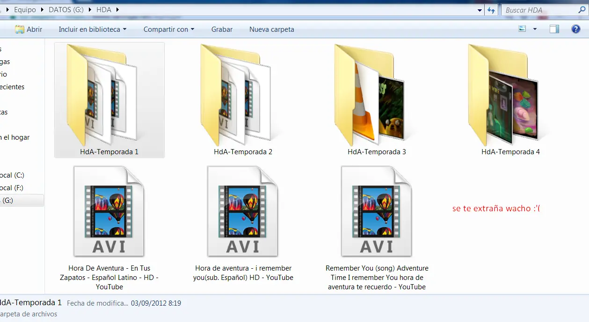Expand the arrow after Equipo in breadcrumb
This screenshot has width=589, height=322.
(41, 9)
